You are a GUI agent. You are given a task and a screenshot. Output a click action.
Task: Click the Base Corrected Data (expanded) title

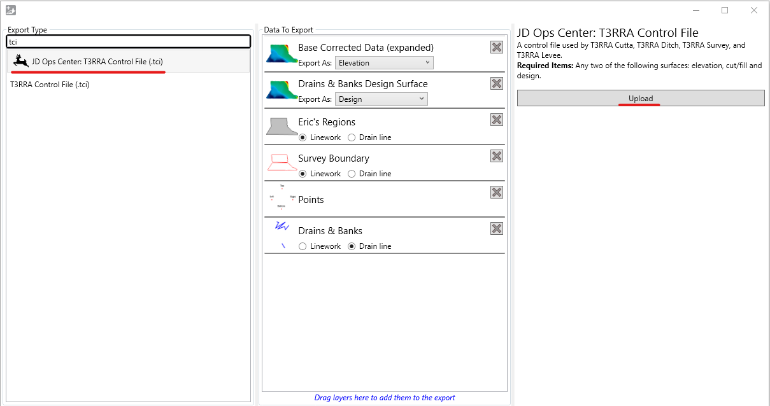point(366,48)
